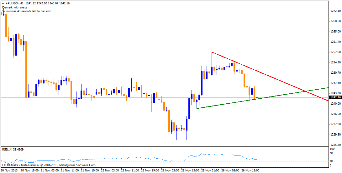342x173 pixels.
Task: Click the 1225.80 price axis label
Action: coord(335,145)
